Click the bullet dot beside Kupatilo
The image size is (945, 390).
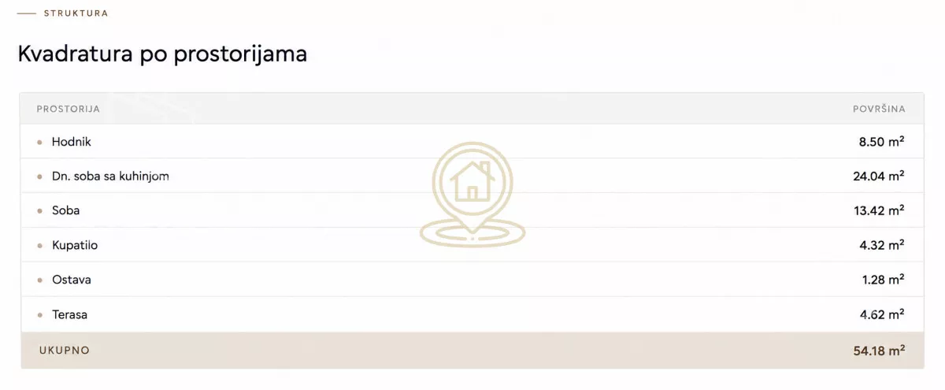pyautogui.click(x=39, y=246)
